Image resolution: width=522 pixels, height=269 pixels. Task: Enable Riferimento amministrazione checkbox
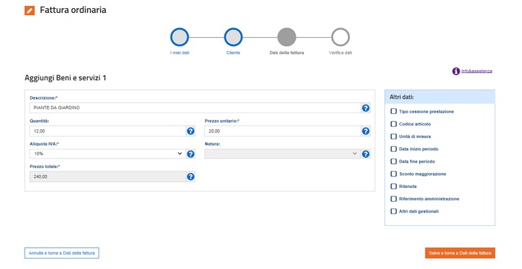pos(394,199)
